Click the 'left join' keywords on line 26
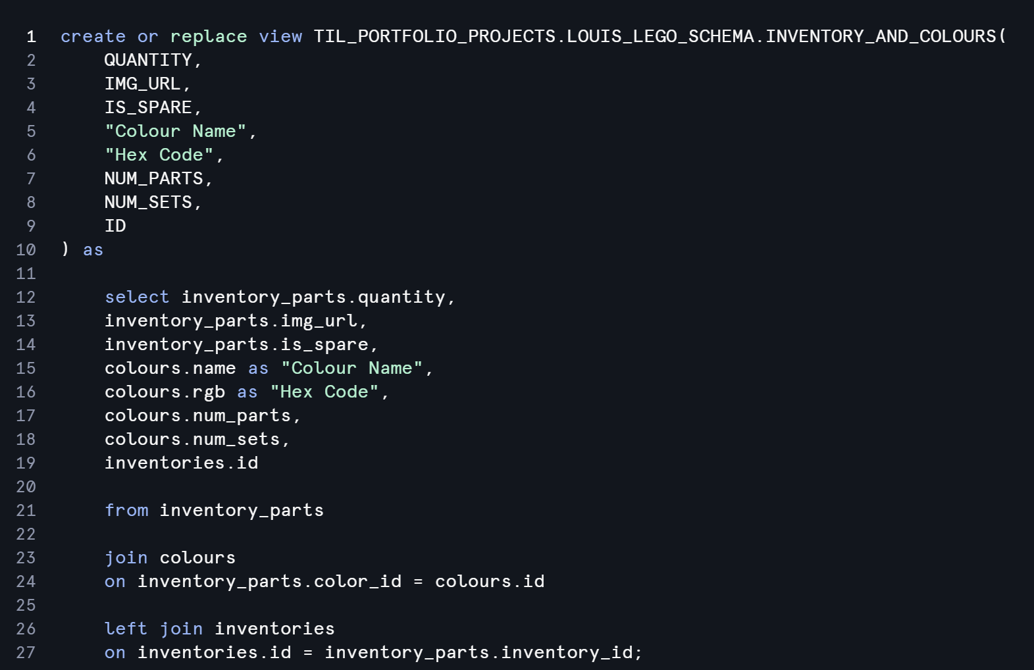This screenshot has width=1034, height=670. pos(154,629)
